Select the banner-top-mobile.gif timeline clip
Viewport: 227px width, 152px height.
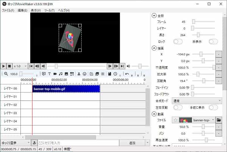pyautogui.click(x=66, y=89)
